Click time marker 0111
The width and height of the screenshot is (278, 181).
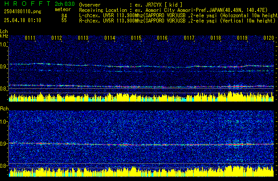[x=30, y=38]
